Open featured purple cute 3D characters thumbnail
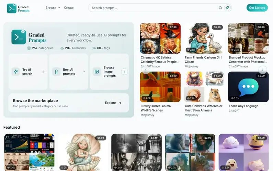The width and height of the screenshot is (273, 171). coord(244,152)
